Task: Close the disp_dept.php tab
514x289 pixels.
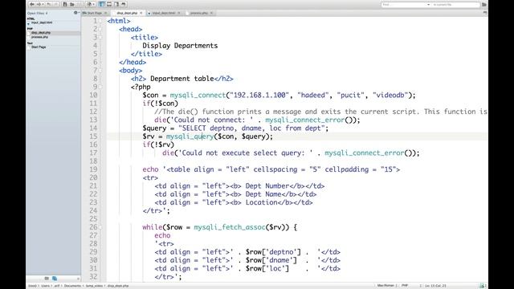Action: click(x=141, y=13)
